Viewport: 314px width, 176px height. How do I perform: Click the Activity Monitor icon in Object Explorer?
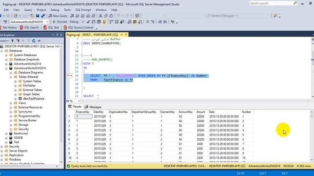point(39,41)
